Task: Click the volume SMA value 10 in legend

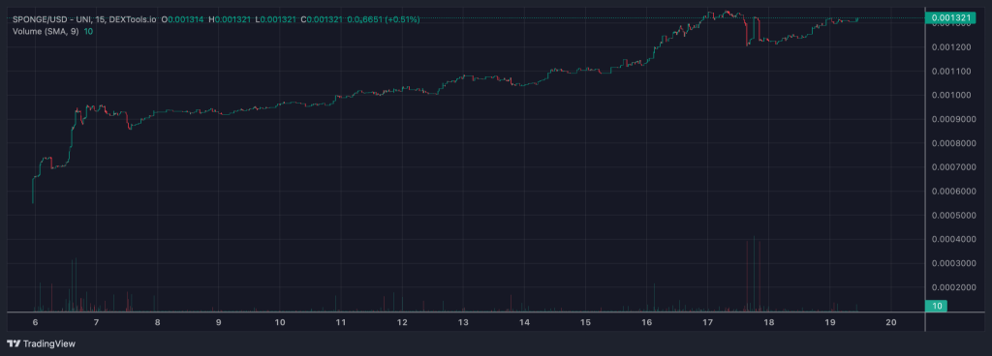Action: pos(88,31)
